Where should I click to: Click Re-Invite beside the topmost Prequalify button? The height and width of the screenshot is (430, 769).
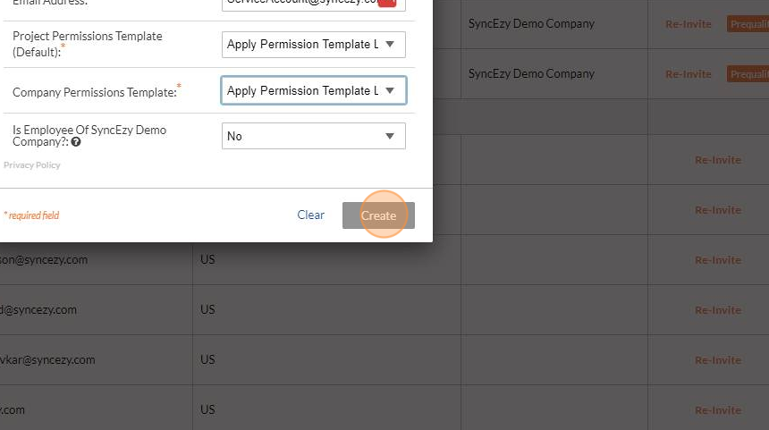click(689, 24)
